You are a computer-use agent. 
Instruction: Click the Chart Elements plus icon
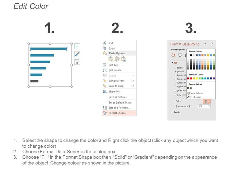click(x=77, y=46)
